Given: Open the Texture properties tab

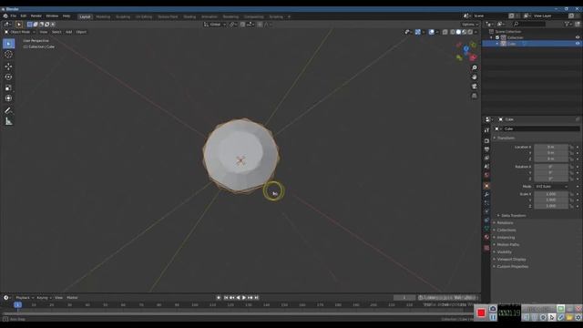Looking at the screenshot, I should 486,248.
